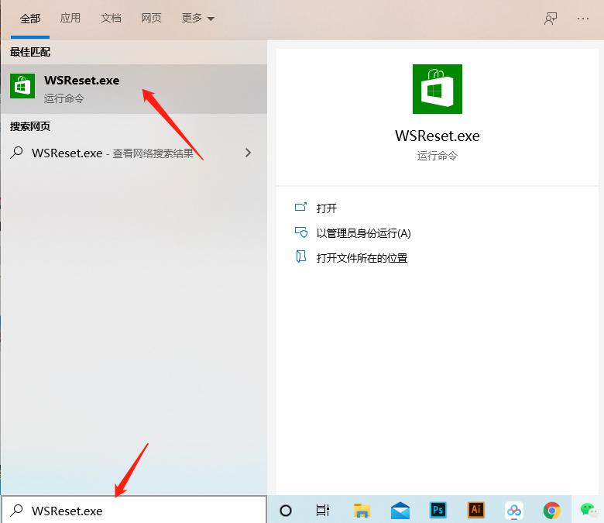Focus the WSReset.exe search input box
The image size is (604, 523).
coord(134,510)
